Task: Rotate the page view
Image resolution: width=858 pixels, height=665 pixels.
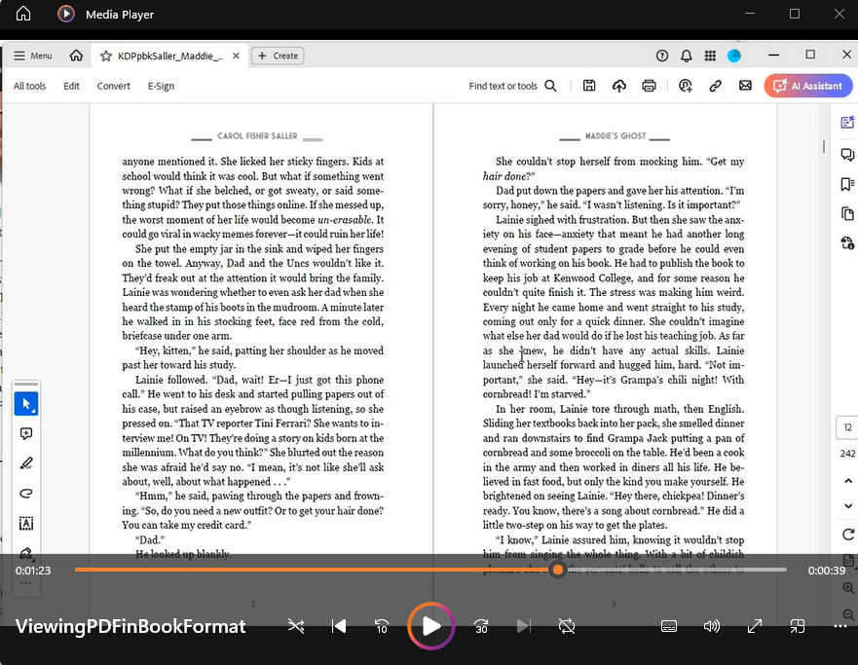Action: [x=847, y=535]
